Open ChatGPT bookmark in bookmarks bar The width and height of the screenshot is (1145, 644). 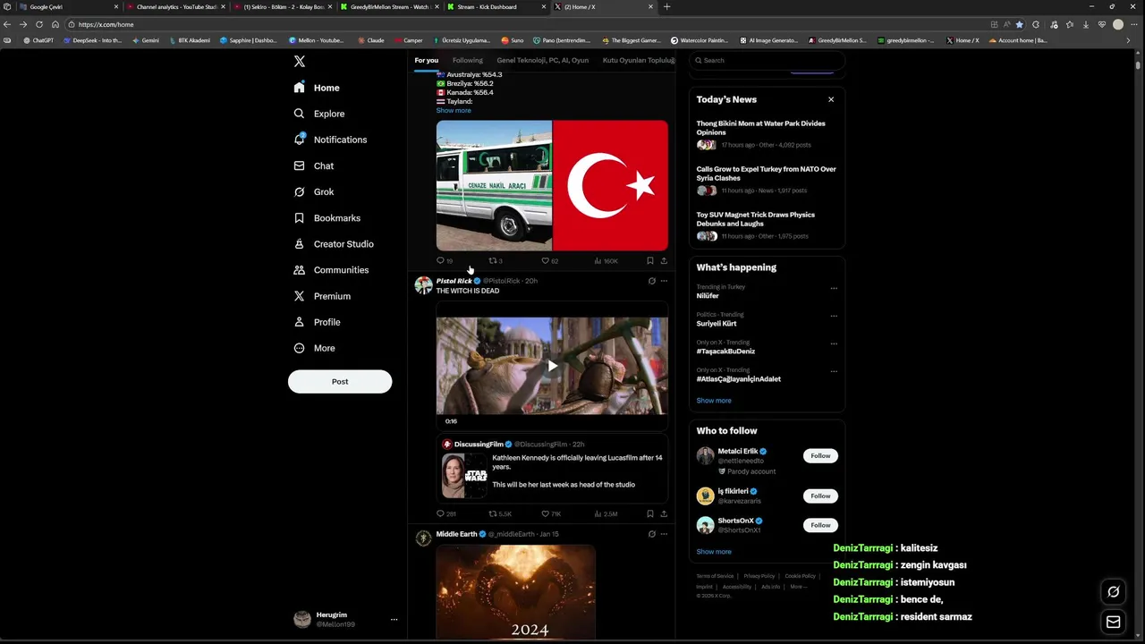38,40
